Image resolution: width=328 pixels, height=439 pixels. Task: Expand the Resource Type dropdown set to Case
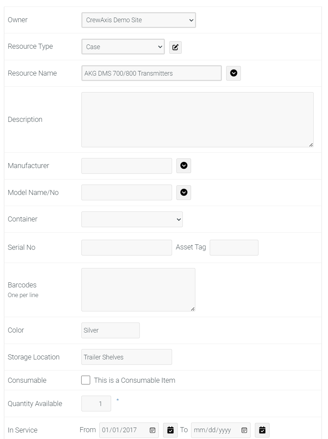click(x=123, y=47)
